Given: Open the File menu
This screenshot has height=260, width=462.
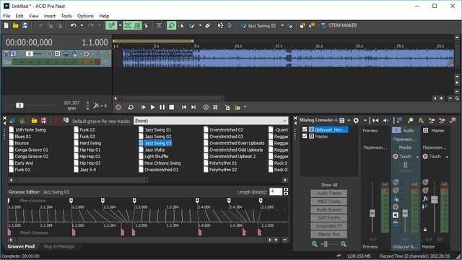Looking at the screenshot, I should (6, 16).
